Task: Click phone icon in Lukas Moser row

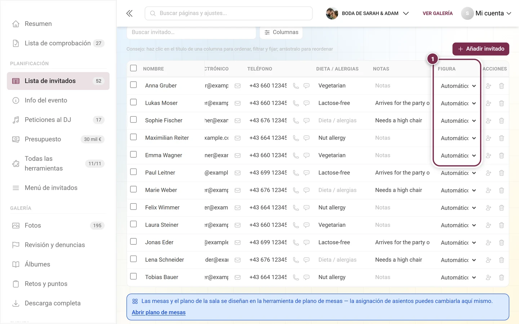Action: pyautogui.click(x=296, y=103)
